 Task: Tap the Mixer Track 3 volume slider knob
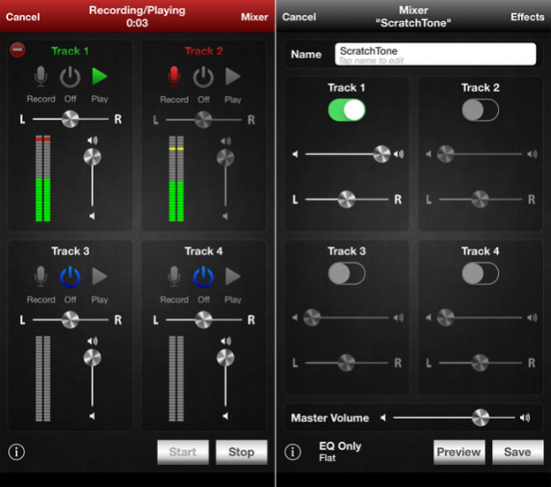pyautogui.click(x=312, y=318)
